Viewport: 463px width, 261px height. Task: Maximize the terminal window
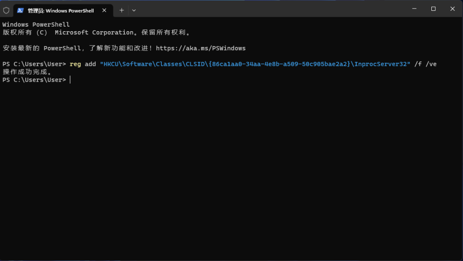(x=434, y=9)
